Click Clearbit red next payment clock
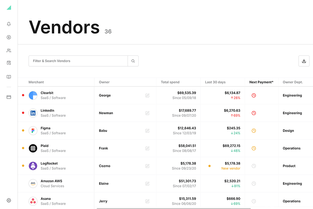This screenshot has width=313, height=209. click(x=254, y=95)
